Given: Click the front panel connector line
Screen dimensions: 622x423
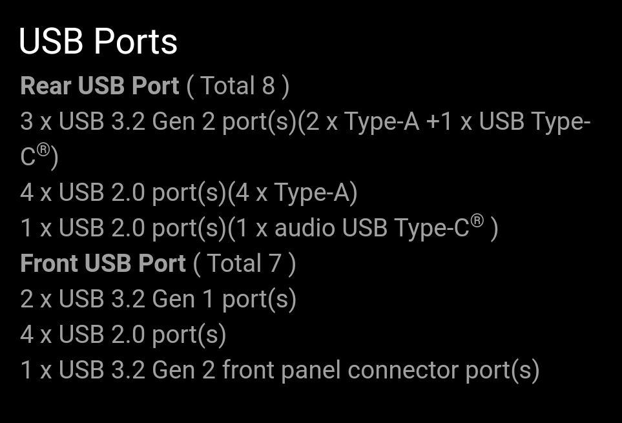Looking at the screenshot, I should click(x=280, y=370).
